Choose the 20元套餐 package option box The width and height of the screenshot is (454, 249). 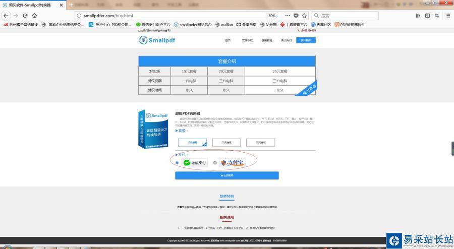click(x=226, y=142)
